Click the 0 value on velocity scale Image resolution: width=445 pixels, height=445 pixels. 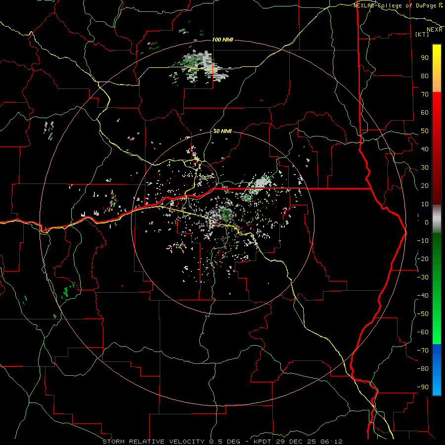coord(427,222)
